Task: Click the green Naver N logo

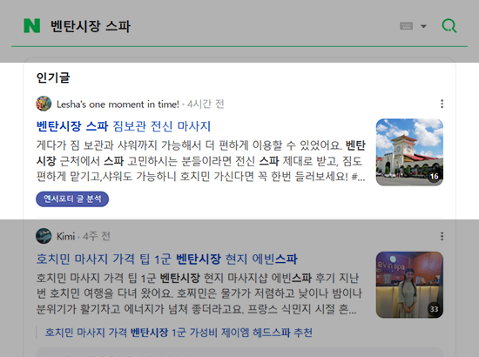Action: click(x=31, y=25)
